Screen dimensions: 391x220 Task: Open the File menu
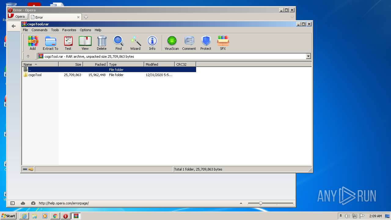pos(25,30)
